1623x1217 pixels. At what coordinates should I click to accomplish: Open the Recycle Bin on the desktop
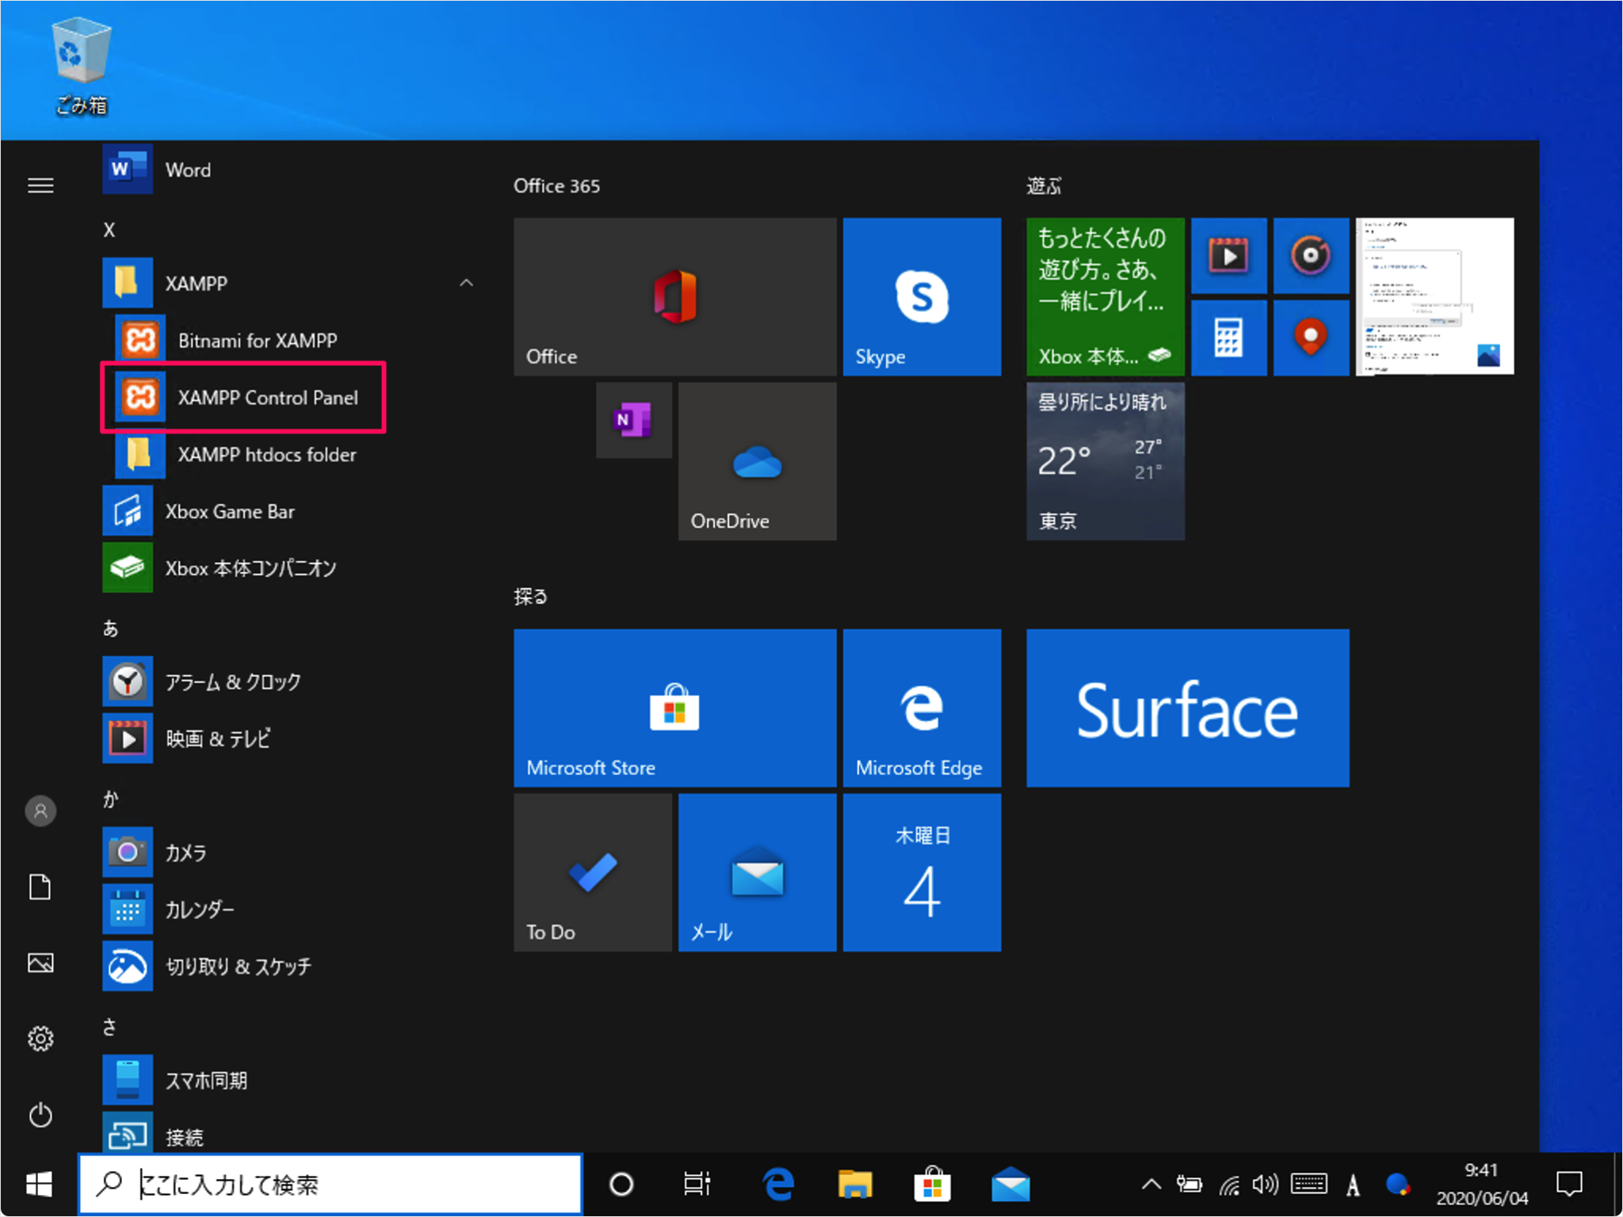(x=81, y=67)
